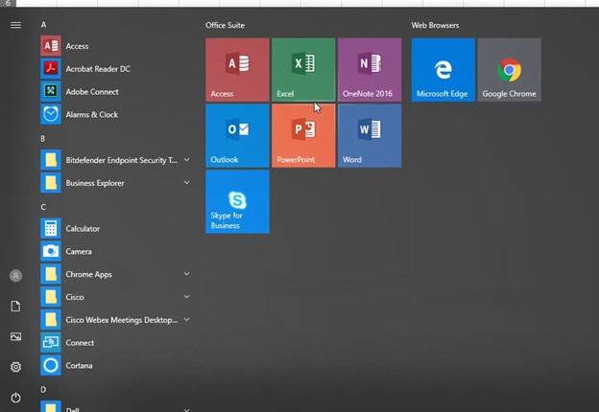Open the OneNote 2016 tile
This screenshot has width=599, height=412.
click(x=370, y=70)
